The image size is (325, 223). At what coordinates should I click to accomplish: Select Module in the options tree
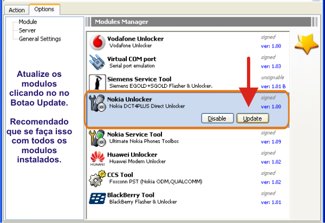point(28,22)
